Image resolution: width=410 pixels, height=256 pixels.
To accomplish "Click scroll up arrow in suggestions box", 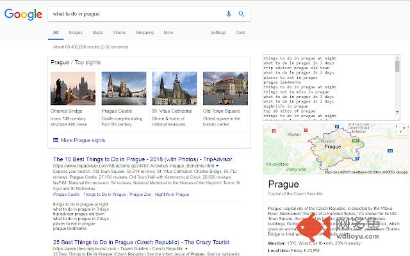I will [397, 58].
